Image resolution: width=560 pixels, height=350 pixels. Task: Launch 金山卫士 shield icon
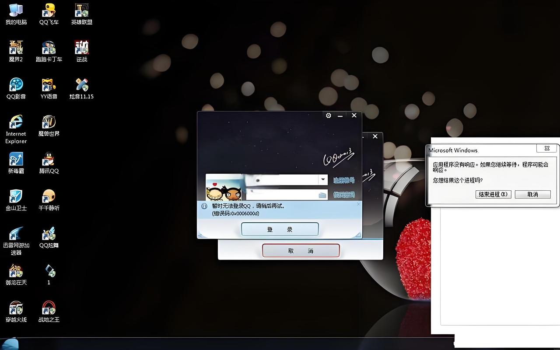(x=16, y=198)
